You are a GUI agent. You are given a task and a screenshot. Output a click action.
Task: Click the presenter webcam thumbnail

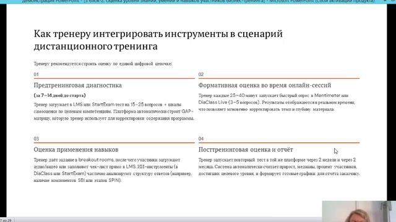point(359,212)
